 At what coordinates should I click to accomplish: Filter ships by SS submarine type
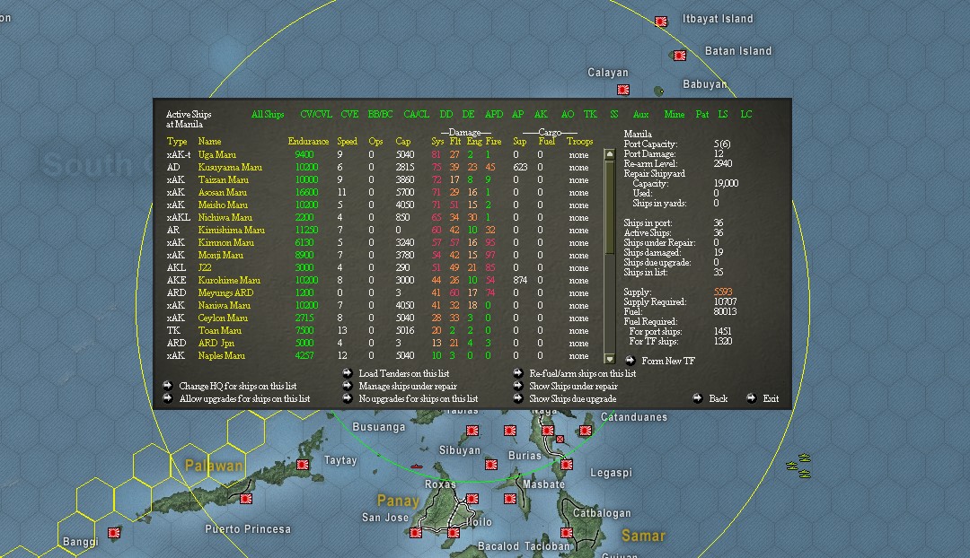pyautogui.click(x=614, y=114)
